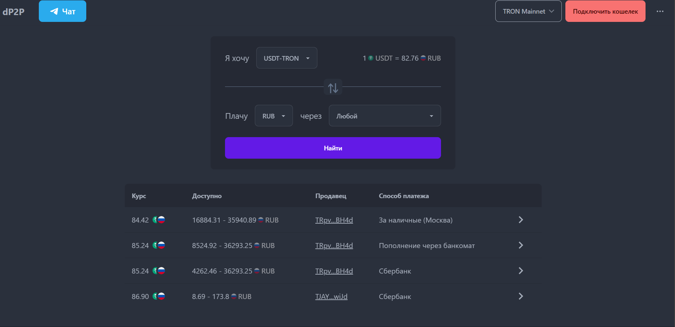Open seller TRpv...BH4d in 4262.46 Сбербанк row

point(334,271)
